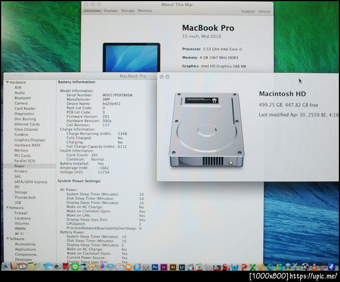Screen dimensions: 340x282
Task: Select Power in the sidebar
Action: [19, 166]
